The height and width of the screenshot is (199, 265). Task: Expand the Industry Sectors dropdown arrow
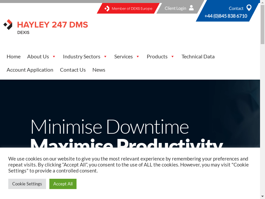[105, 57]
